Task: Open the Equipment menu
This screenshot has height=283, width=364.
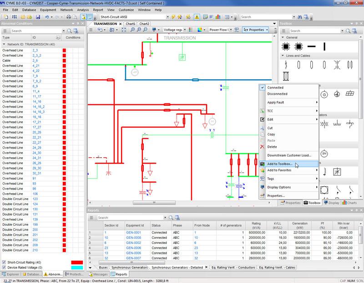Action: click(48, 9)
